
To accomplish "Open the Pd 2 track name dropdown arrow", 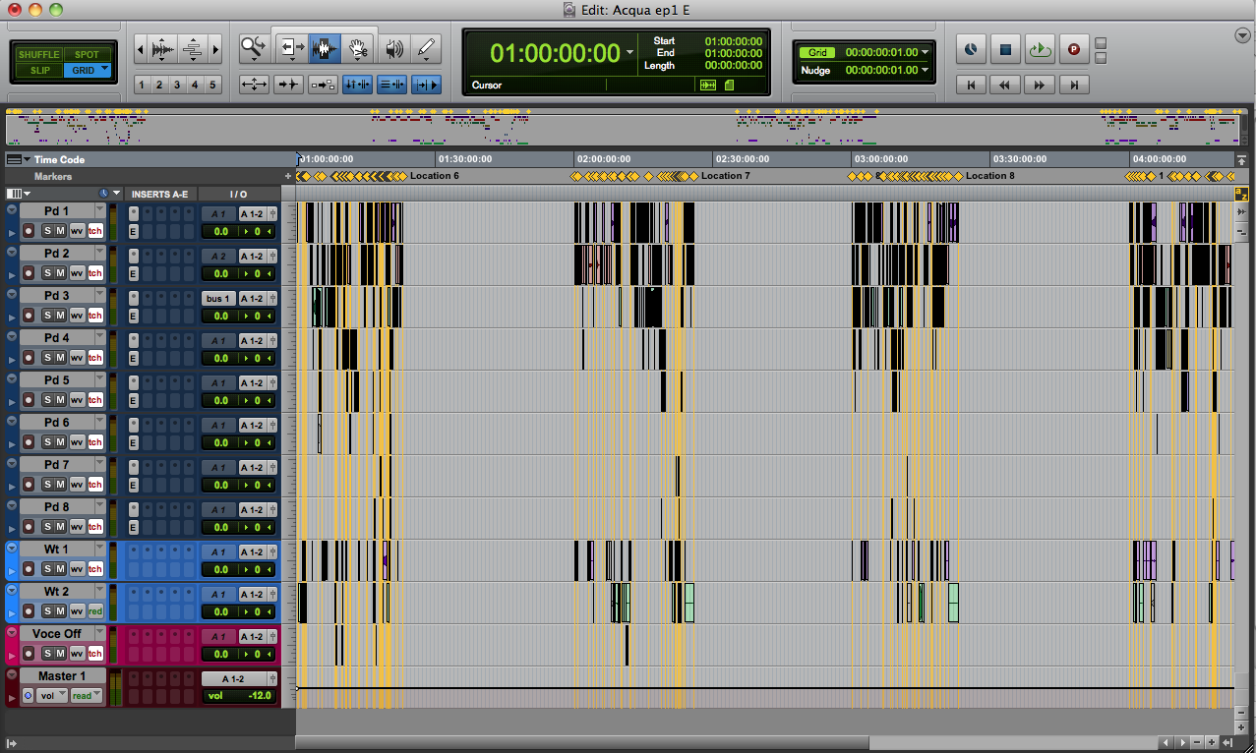I will [99, 254].
